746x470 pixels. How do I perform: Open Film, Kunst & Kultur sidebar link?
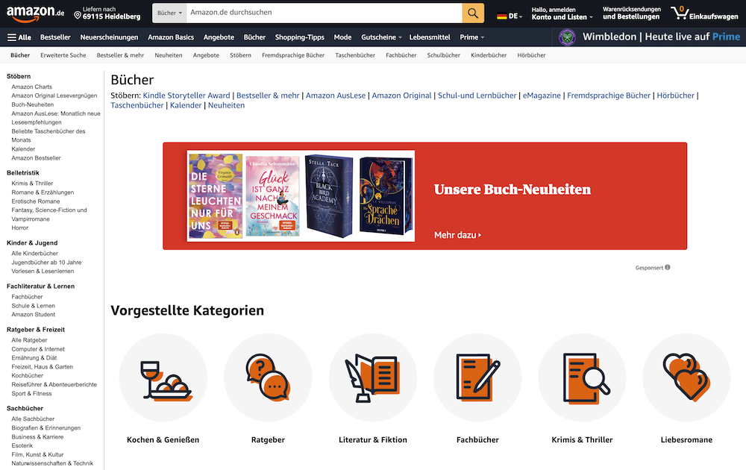37,455
